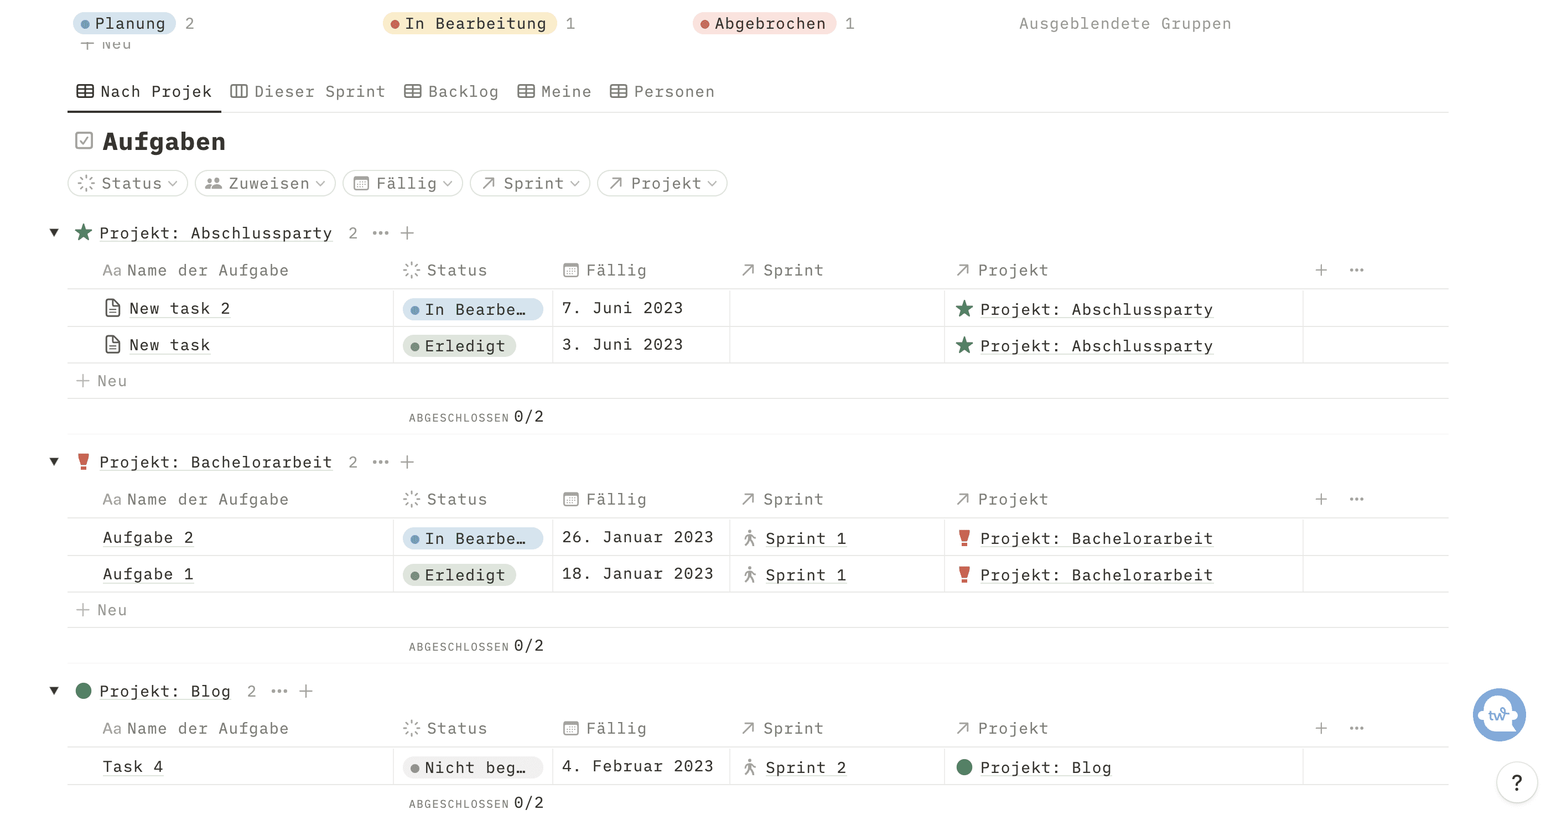Click the green circle icon beside Blog group
The image size is (1546, 820).
84,691
